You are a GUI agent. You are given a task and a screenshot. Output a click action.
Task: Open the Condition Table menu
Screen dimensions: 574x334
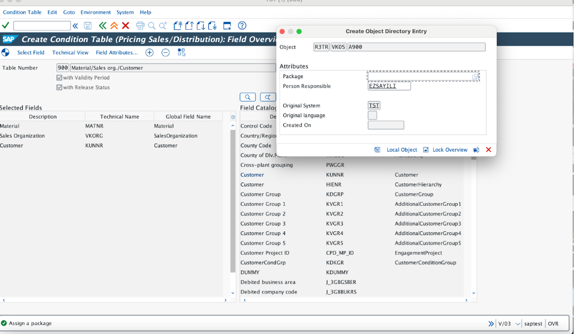coord(22,12)
